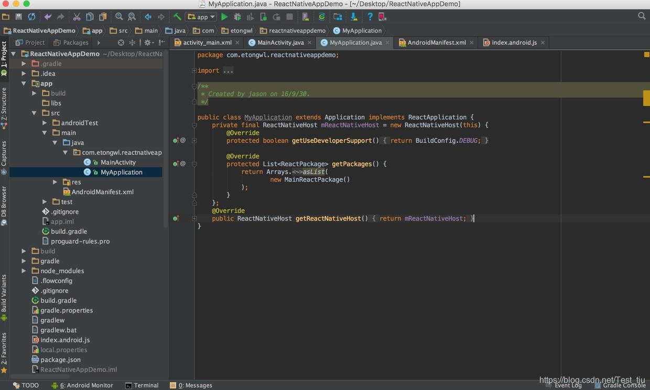Click the Synchronize refresh icon in toolbar
The height and width of the screenshot is (390, 650).
point(31,17)
